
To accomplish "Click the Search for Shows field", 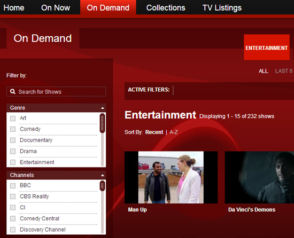I will (56, 92).
